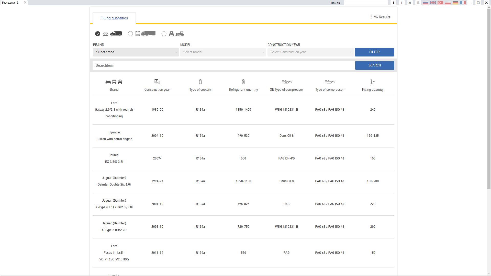Click the Refrigerant quantity column icon
The width and height of the screenshot is (491, 276).
(243, 82)
